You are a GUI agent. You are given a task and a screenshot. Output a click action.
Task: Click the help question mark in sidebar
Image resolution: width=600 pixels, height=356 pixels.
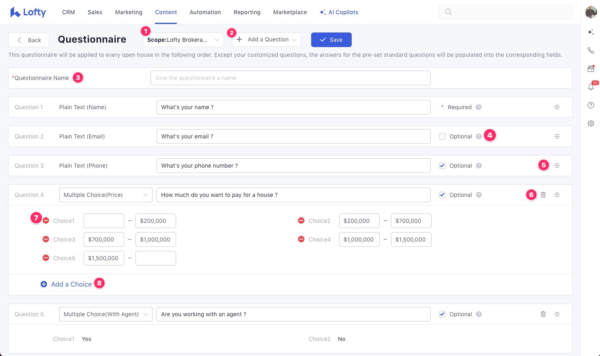click(591, 105)
